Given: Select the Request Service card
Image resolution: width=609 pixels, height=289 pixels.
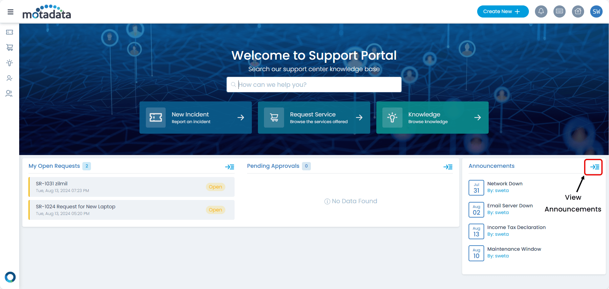Looking at the screenshot, I should (x=314, y=117).
